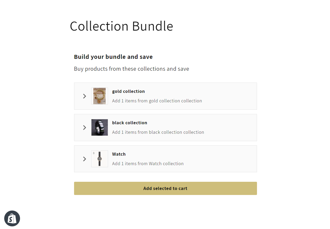
Task: Select the "black collection" bold title
Action: 129,123
